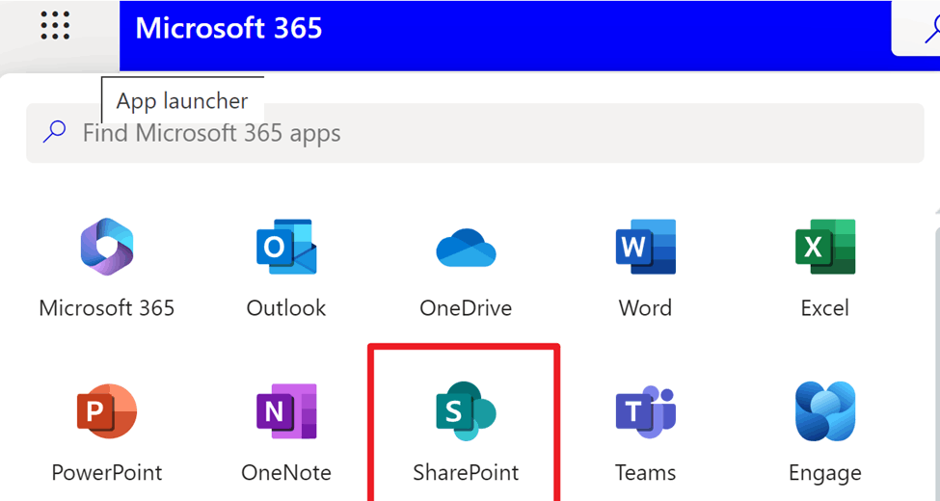This screenshot has width=940, height=501.
Task: Open the App launcher waffle icon
Action: [55, 26]
